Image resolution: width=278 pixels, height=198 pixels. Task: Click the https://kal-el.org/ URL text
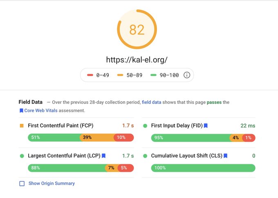[x=137, y=60]
